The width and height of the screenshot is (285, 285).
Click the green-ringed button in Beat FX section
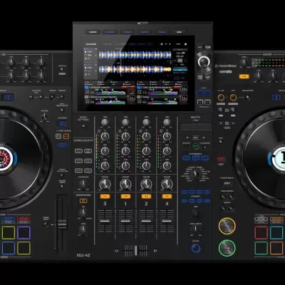(x=195, y=146)
